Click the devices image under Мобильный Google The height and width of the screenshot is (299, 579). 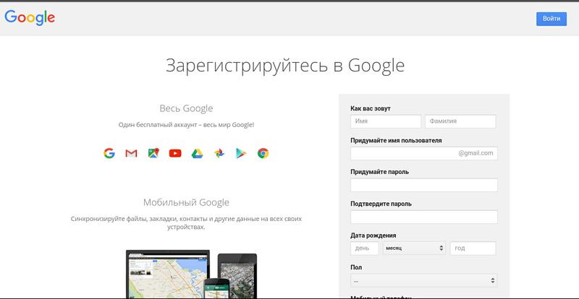191,274
